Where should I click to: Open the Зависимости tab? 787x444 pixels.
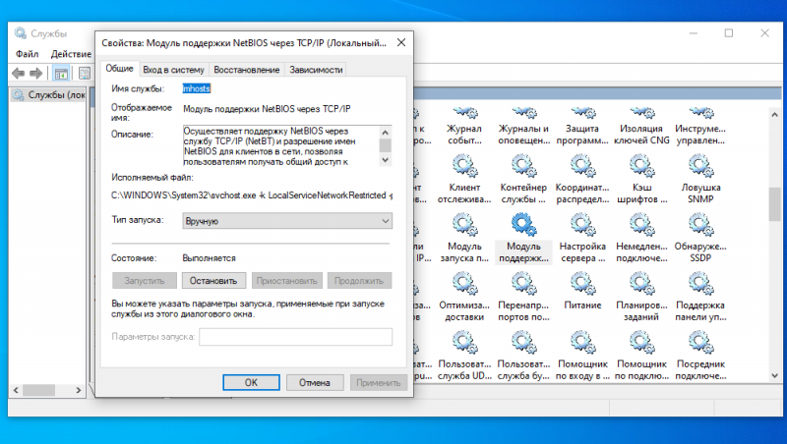(x=316, y=70)
